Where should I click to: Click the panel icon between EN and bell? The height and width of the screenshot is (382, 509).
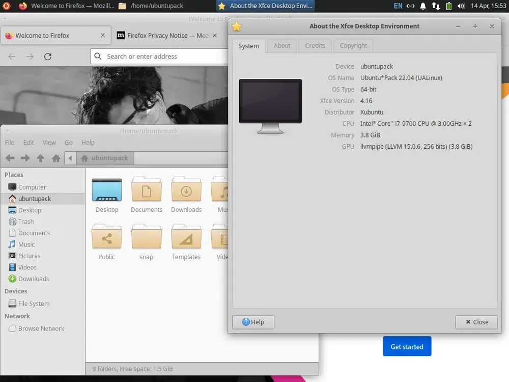pyautogui.click(x=411, y=6)
